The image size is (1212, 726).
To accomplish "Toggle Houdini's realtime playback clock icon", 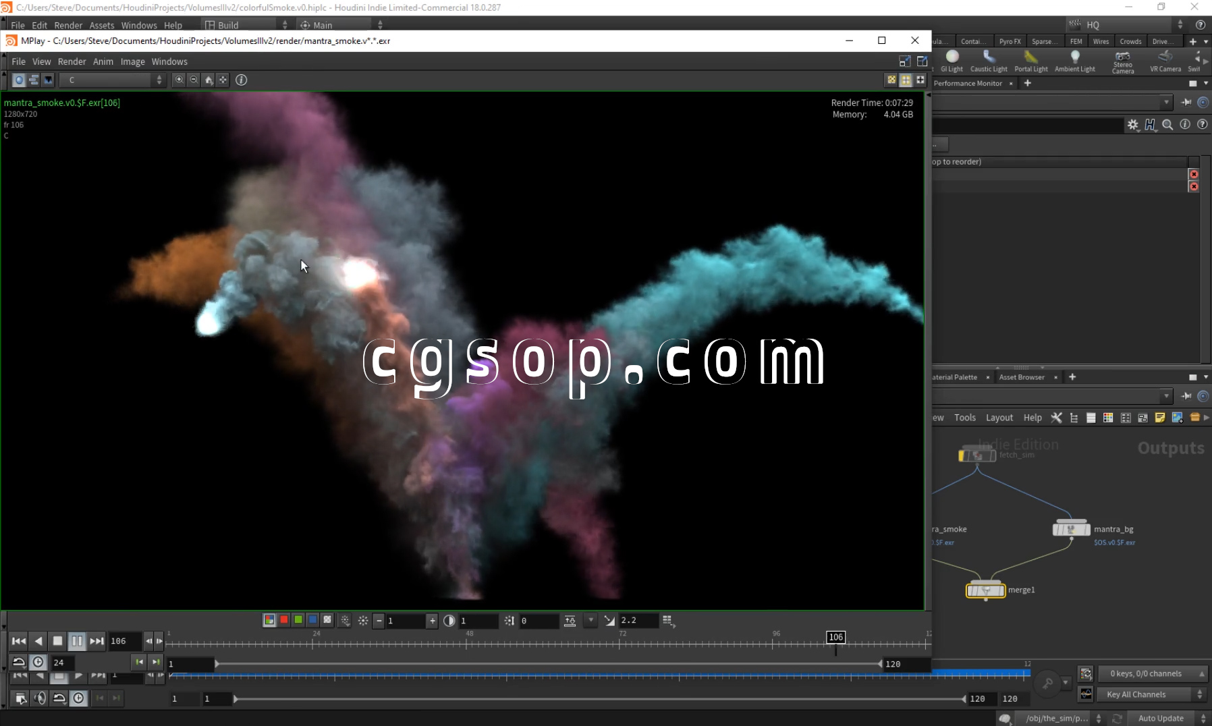I will pyautogui.click(x=78, y=698).
